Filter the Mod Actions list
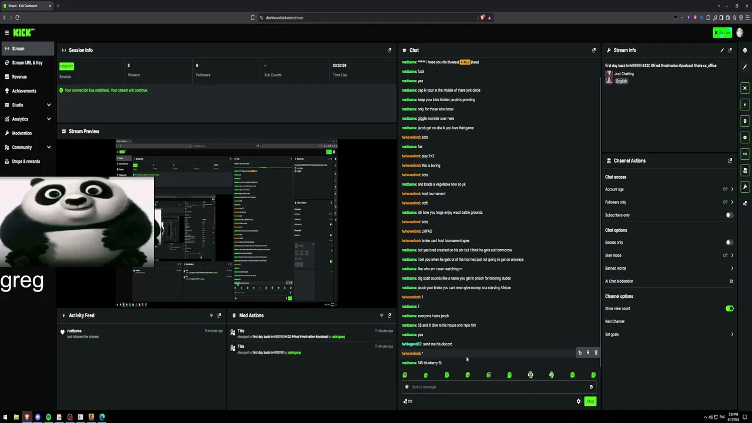This screenshot has width=752, height=423. [x=381, y=315]
